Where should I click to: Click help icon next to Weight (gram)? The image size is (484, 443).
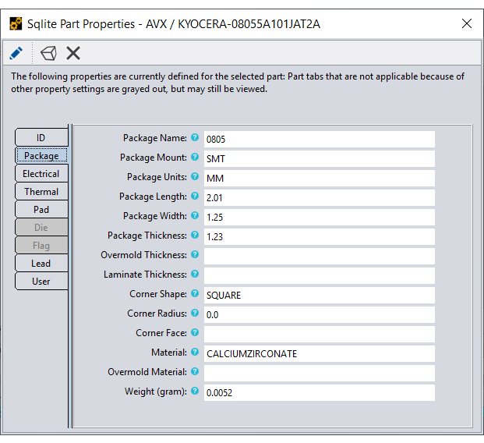coord(195,392)
